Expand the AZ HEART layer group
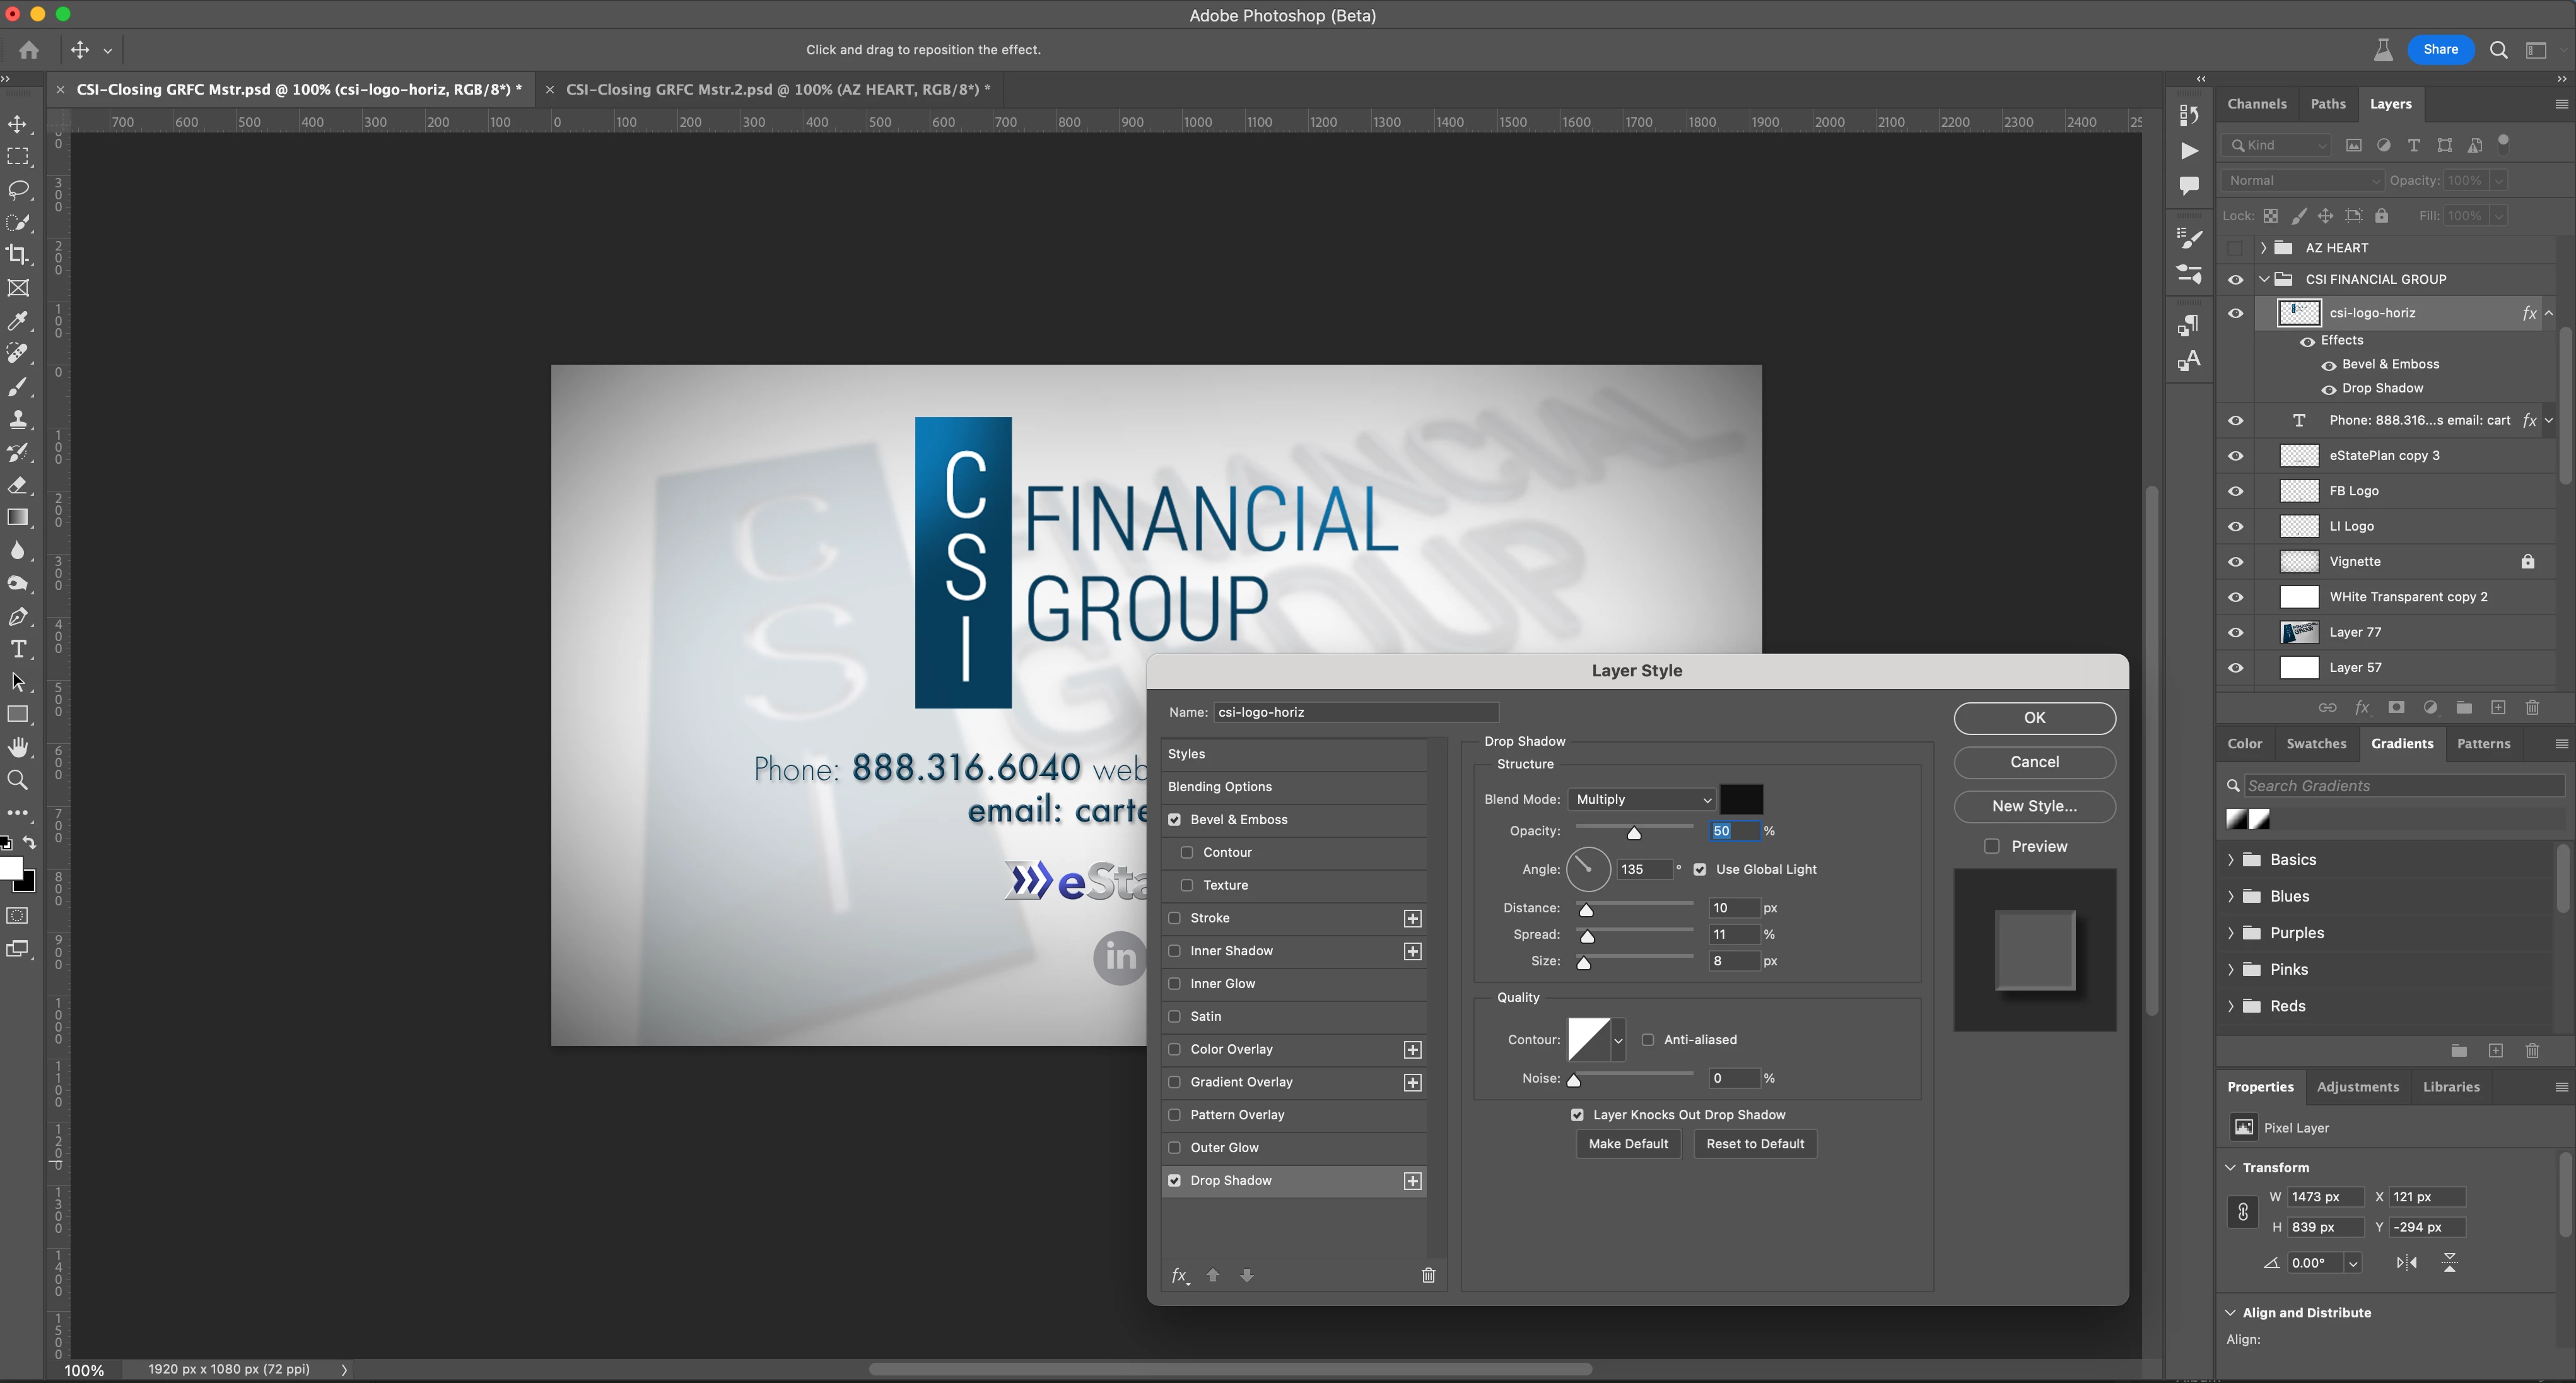 pyautogui.click(x=2263, y=248)
